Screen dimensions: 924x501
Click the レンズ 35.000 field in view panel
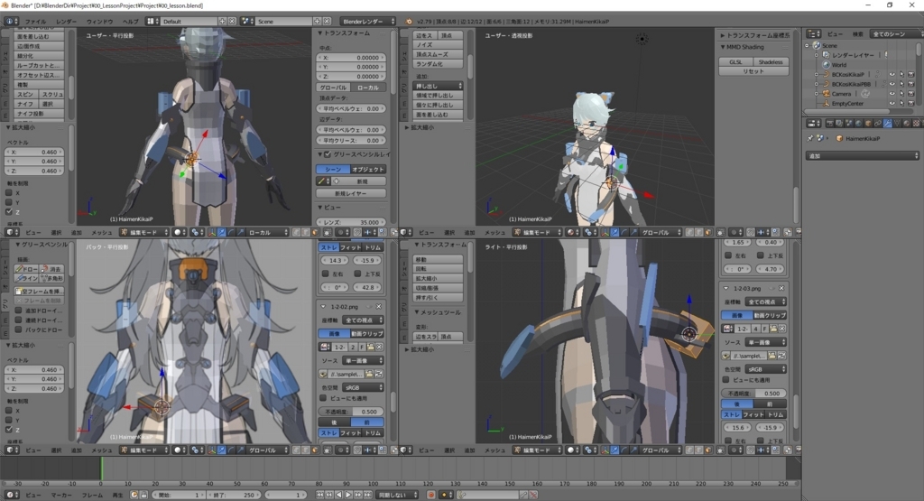point(351,222)
